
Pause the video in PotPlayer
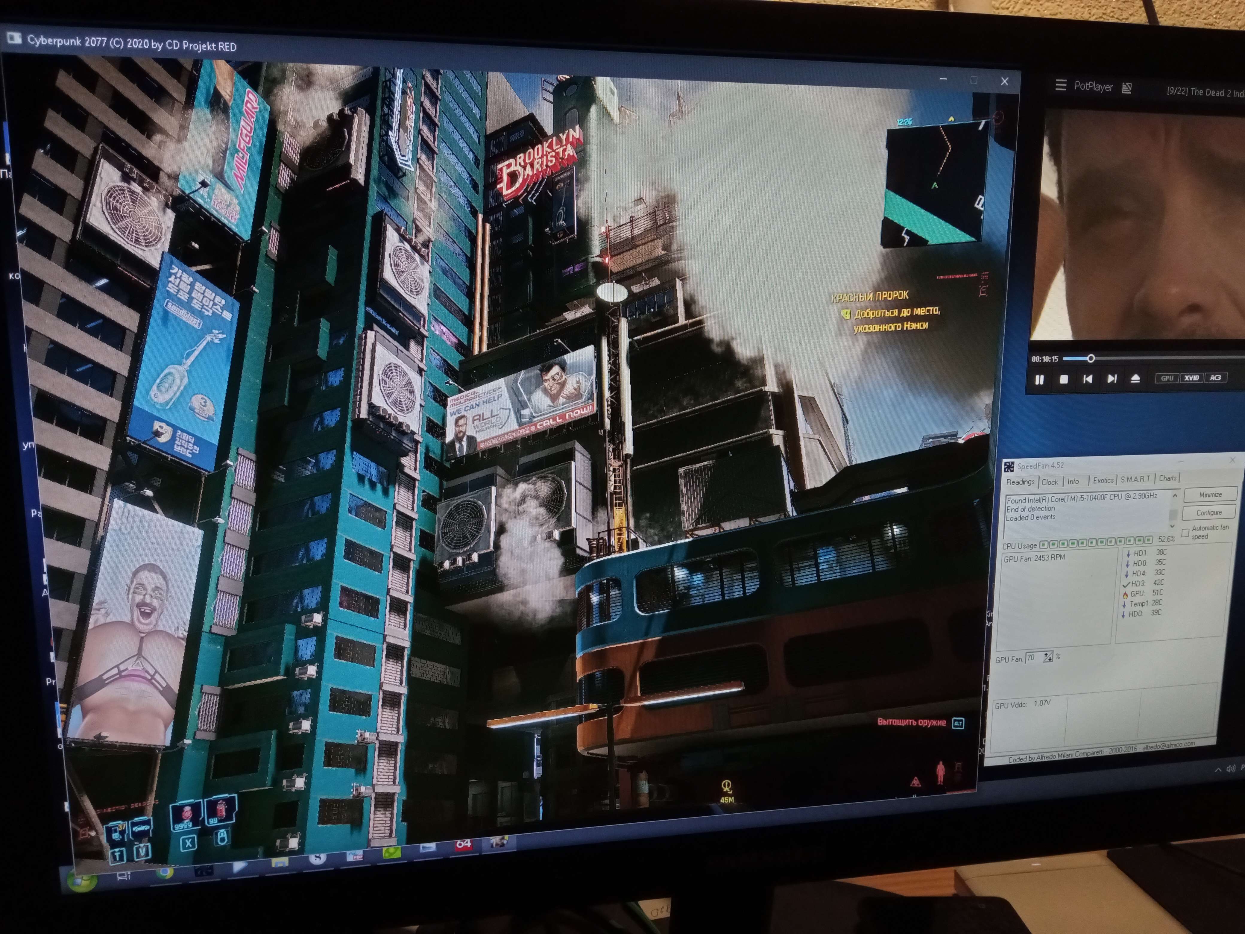pyautogui.click(x=1040, y=380)
